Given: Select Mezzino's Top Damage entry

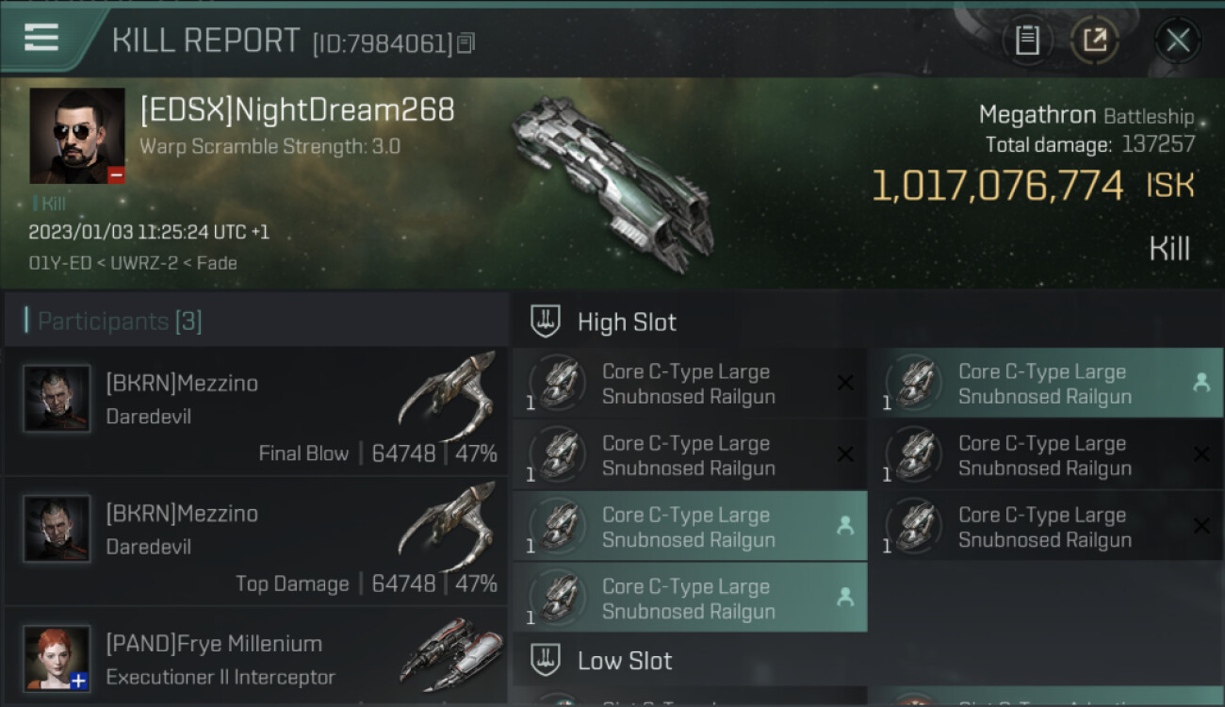Looking at the screenshot, I should tap(255, 541).
